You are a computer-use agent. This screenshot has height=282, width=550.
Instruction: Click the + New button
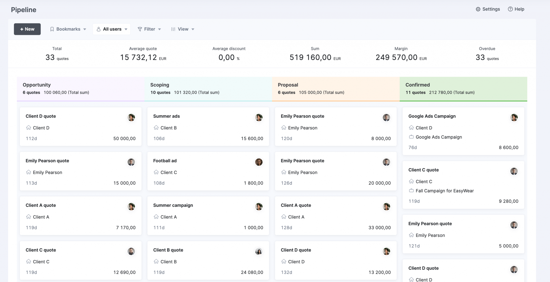27,29
